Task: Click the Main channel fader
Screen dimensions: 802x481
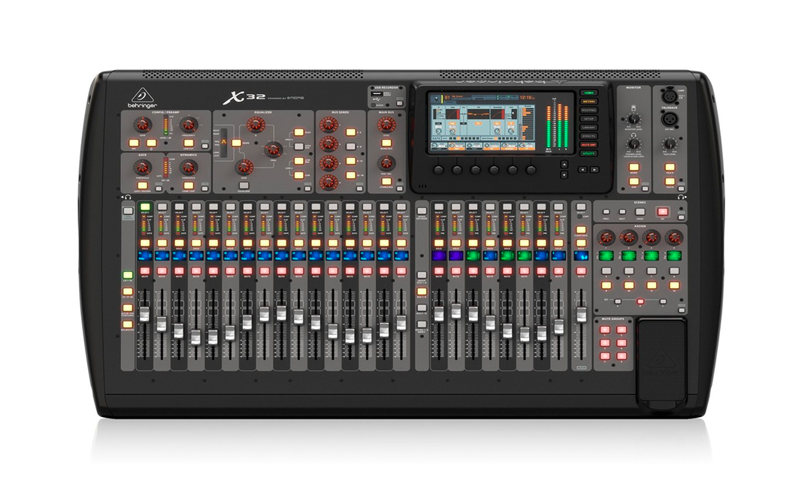Action: [581, 314]
